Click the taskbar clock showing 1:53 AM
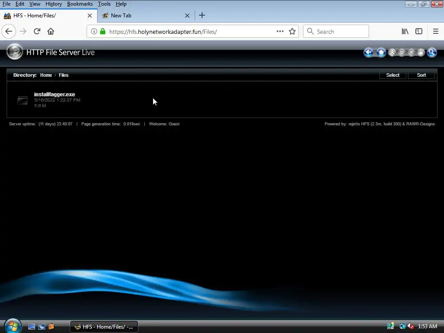 click(427, 326)
